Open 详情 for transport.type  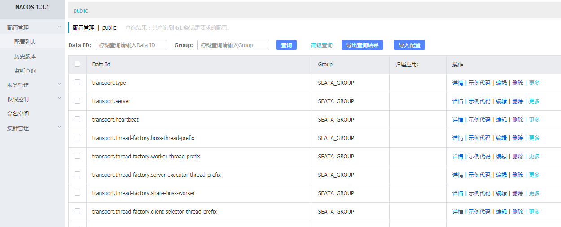tap(458, 83)
